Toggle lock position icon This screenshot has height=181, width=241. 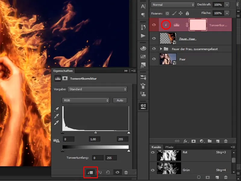tap(180, 13)
